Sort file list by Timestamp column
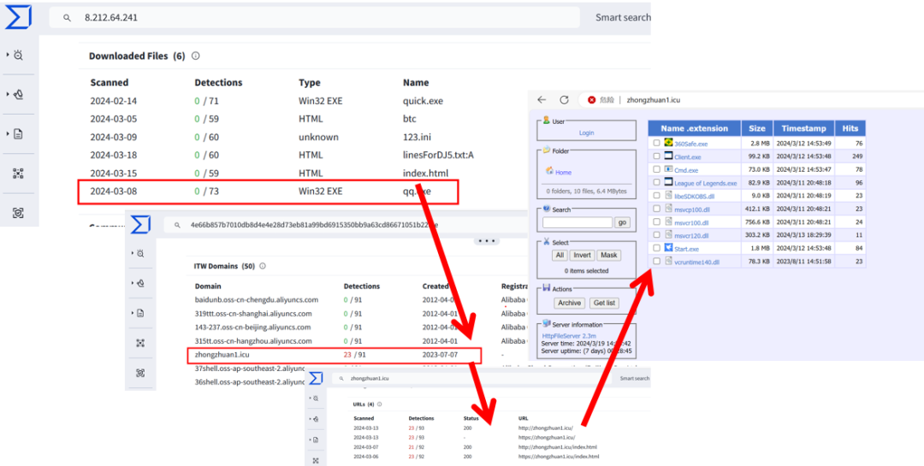Image resolution: width=924 pixels, height=466 pixels. coord(803,128)
